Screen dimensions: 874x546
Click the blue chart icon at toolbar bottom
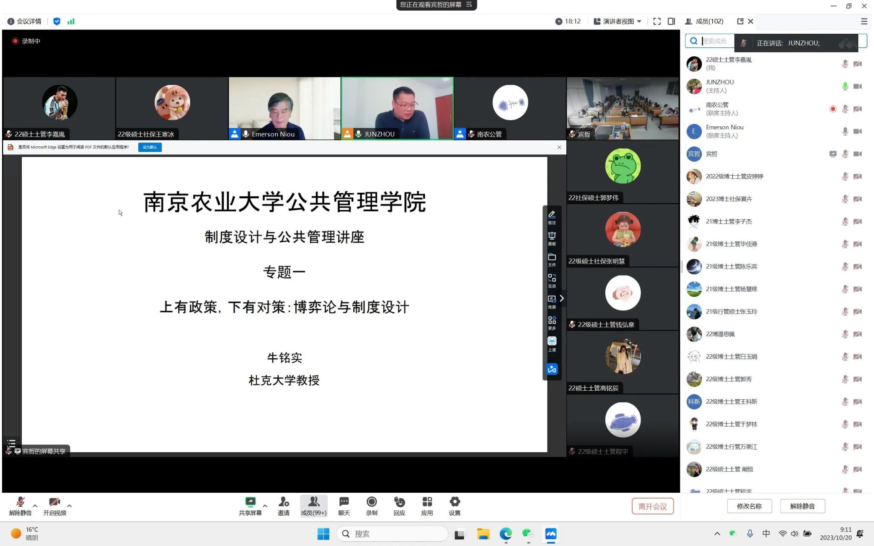552,369
